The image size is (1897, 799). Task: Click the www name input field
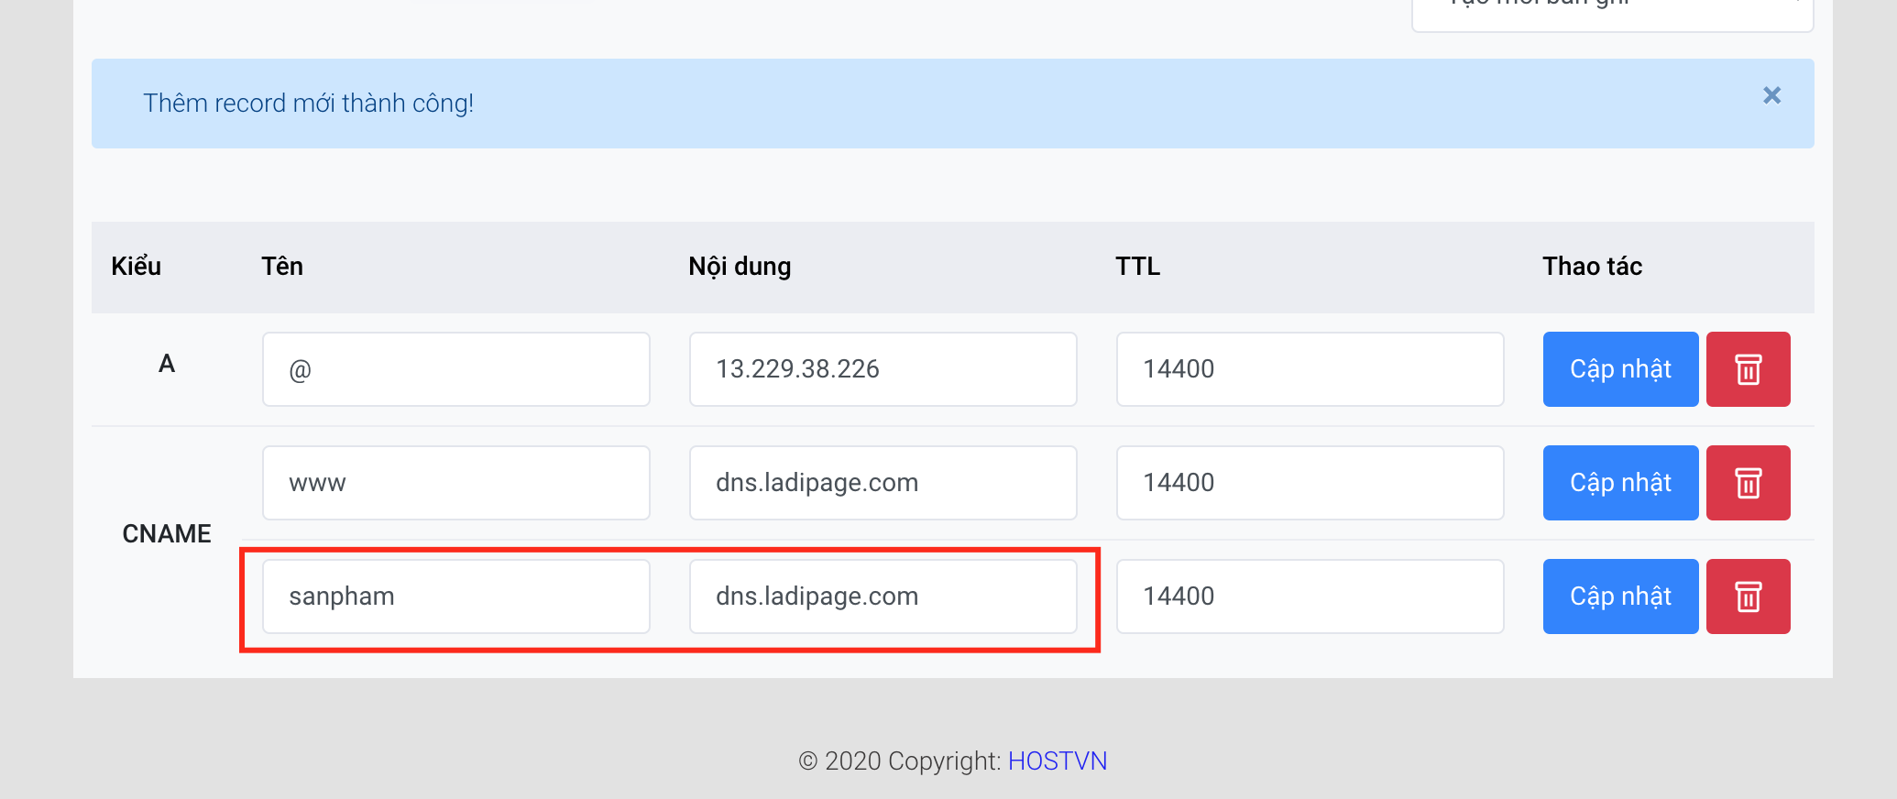click(455, 483)
